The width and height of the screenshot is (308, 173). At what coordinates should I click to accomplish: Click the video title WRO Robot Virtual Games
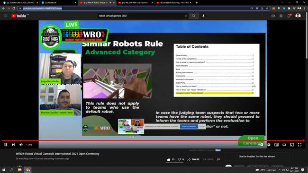coord(57,154)
